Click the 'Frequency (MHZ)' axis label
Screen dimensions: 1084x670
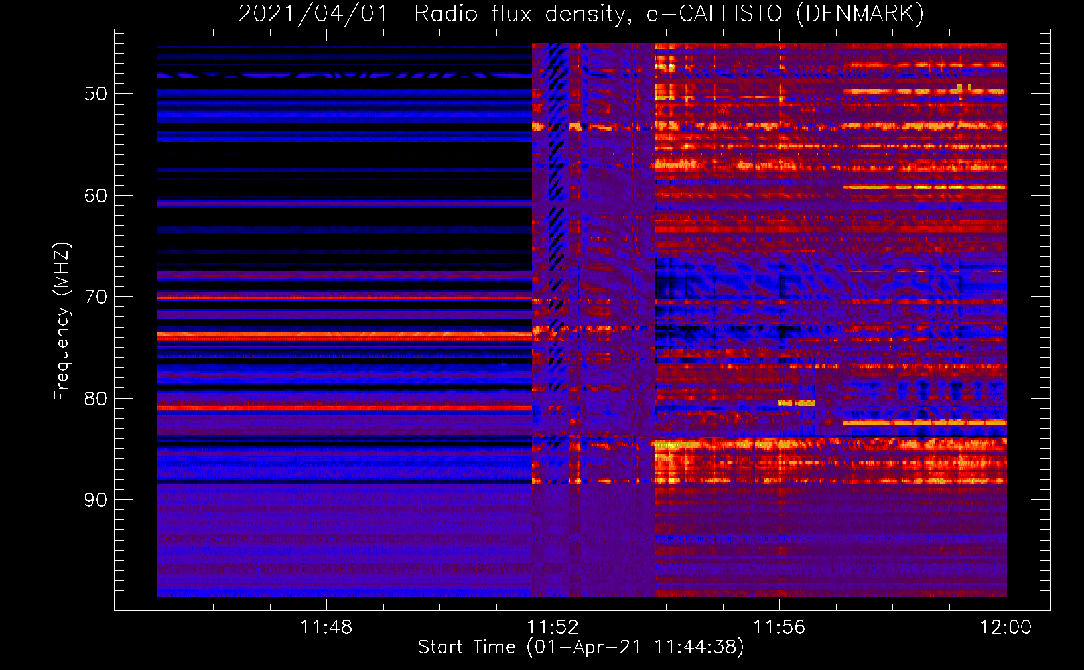pyautogui.click(x=61, y=322)
